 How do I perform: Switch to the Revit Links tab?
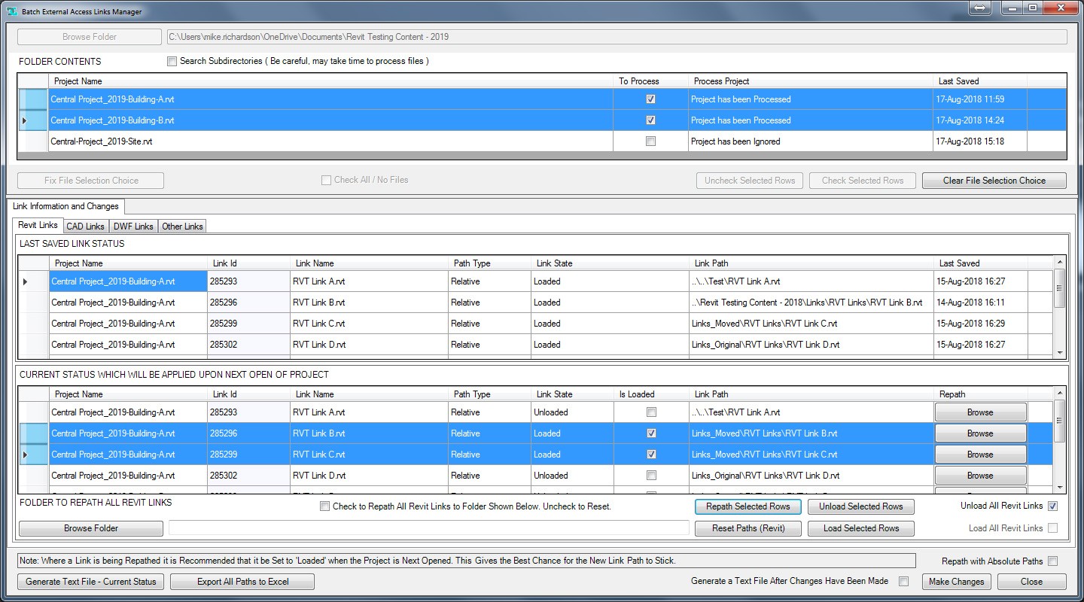38,225
